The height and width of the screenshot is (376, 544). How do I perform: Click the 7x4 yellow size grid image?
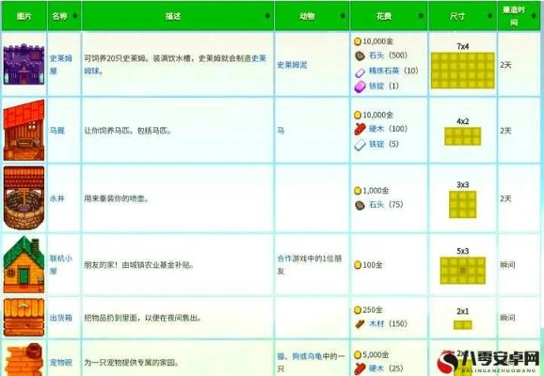463,70
